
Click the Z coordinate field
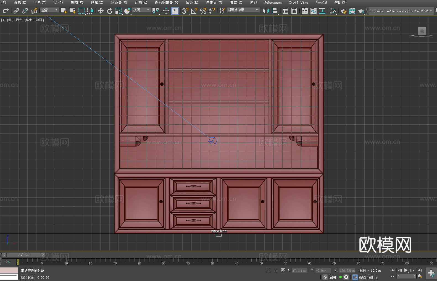(x=347, y=271)
